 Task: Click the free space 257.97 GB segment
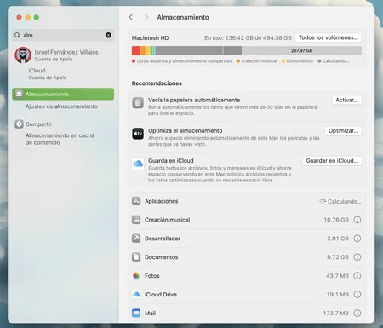pos(301,50)
